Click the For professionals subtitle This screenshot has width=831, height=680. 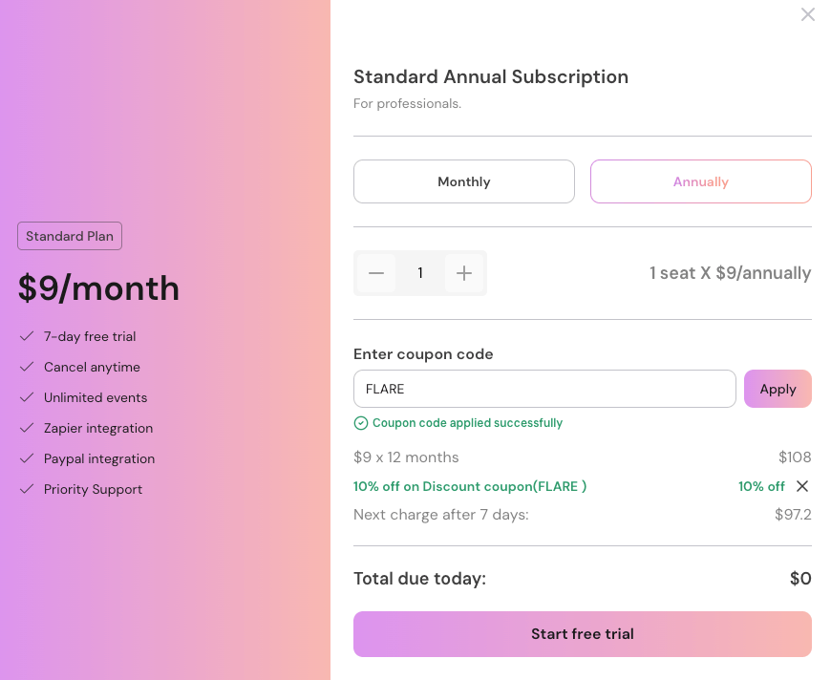click(408, 103)
